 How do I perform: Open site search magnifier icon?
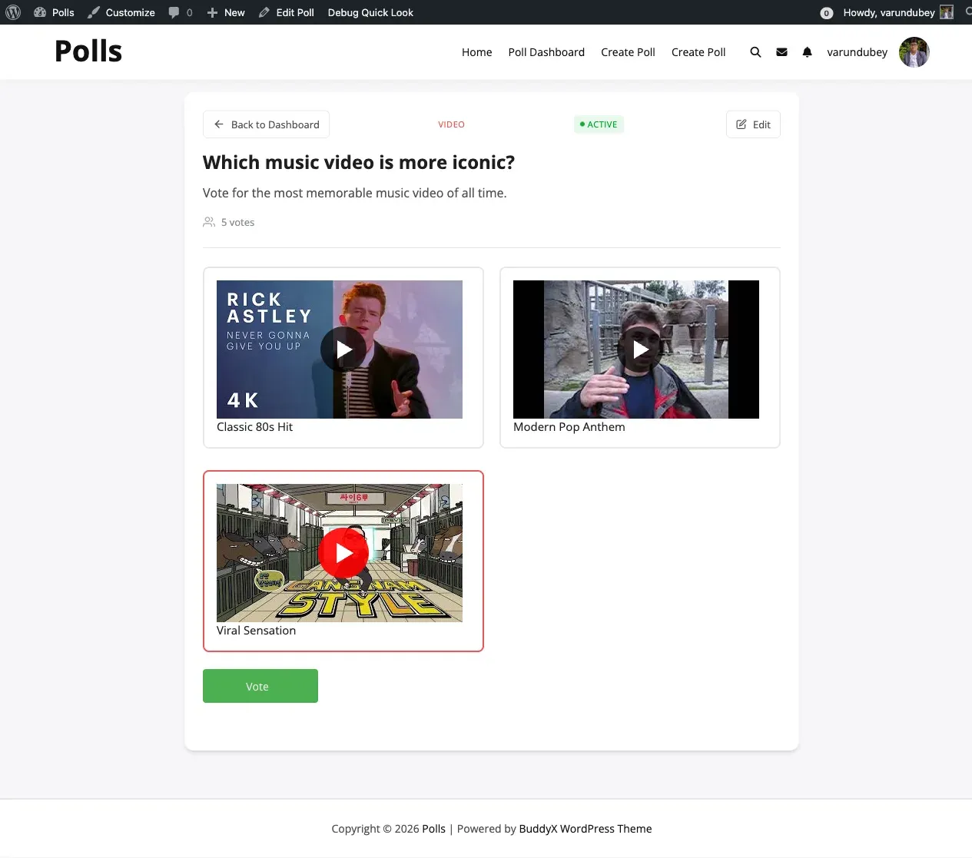coord(755,52)
